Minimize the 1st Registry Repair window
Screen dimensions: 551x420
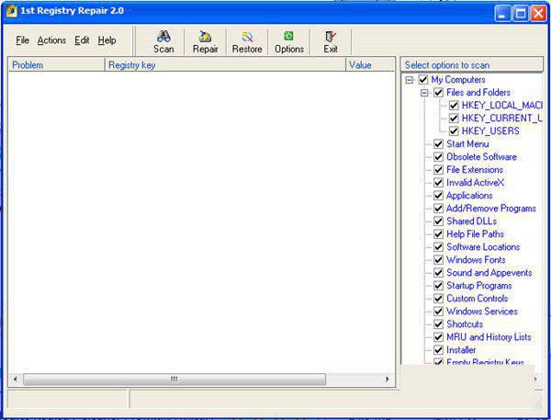(x=502, y=14)
